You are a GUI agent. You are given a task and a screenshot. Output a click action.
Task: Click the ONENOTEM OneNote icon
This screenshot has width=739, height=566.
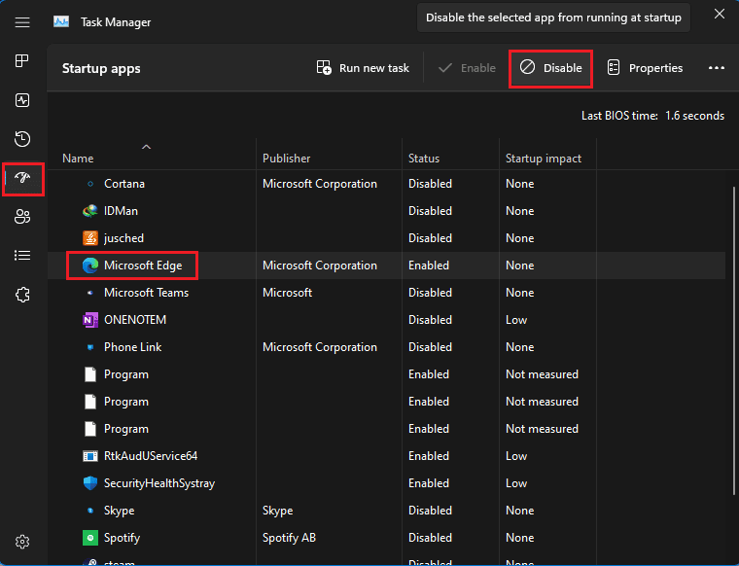90,320
